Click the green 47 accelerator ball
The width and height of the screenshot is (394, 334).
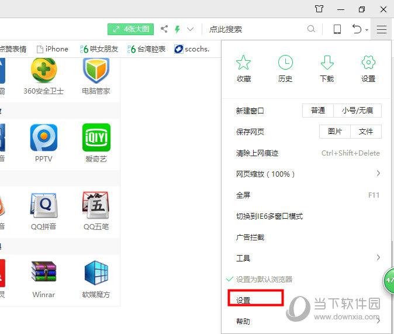[389, 280]
